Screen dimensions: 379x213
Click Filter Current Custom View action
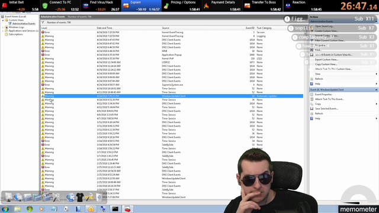[330, 41]
